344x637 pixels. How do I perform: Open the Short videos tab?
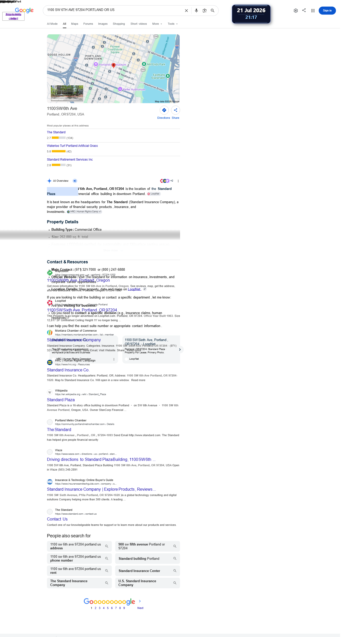click(139, 24)
